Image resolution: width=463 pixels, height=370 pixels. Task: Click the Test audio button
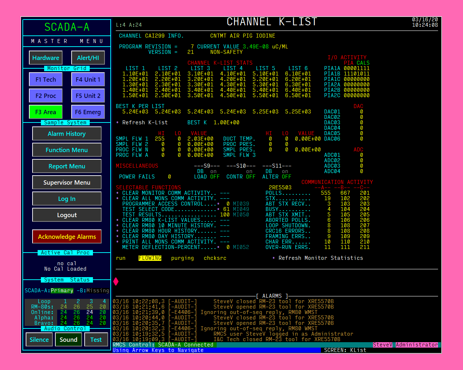[96, 340]
